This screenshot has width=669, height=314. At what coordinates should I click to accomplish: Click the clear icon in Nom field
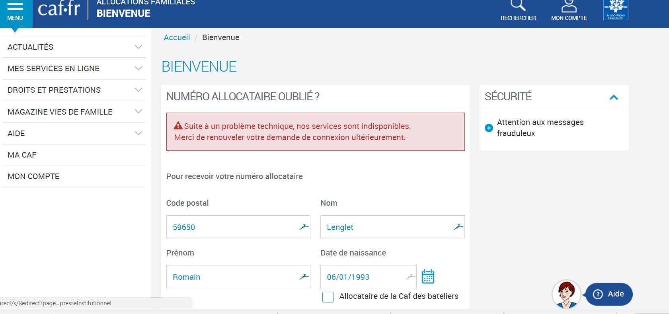tap(458, 227)
